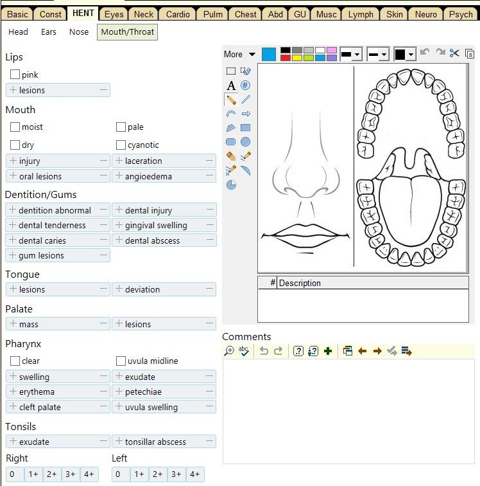Select the rectangular selection marquee tool
The width and height of the screenshot is (480, 486).
point(231,71)
